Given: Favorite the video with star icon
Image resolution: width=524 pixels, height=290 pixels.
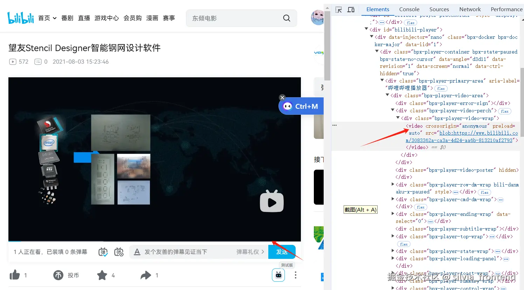Looking at the screenshot, I should point(102,275).
